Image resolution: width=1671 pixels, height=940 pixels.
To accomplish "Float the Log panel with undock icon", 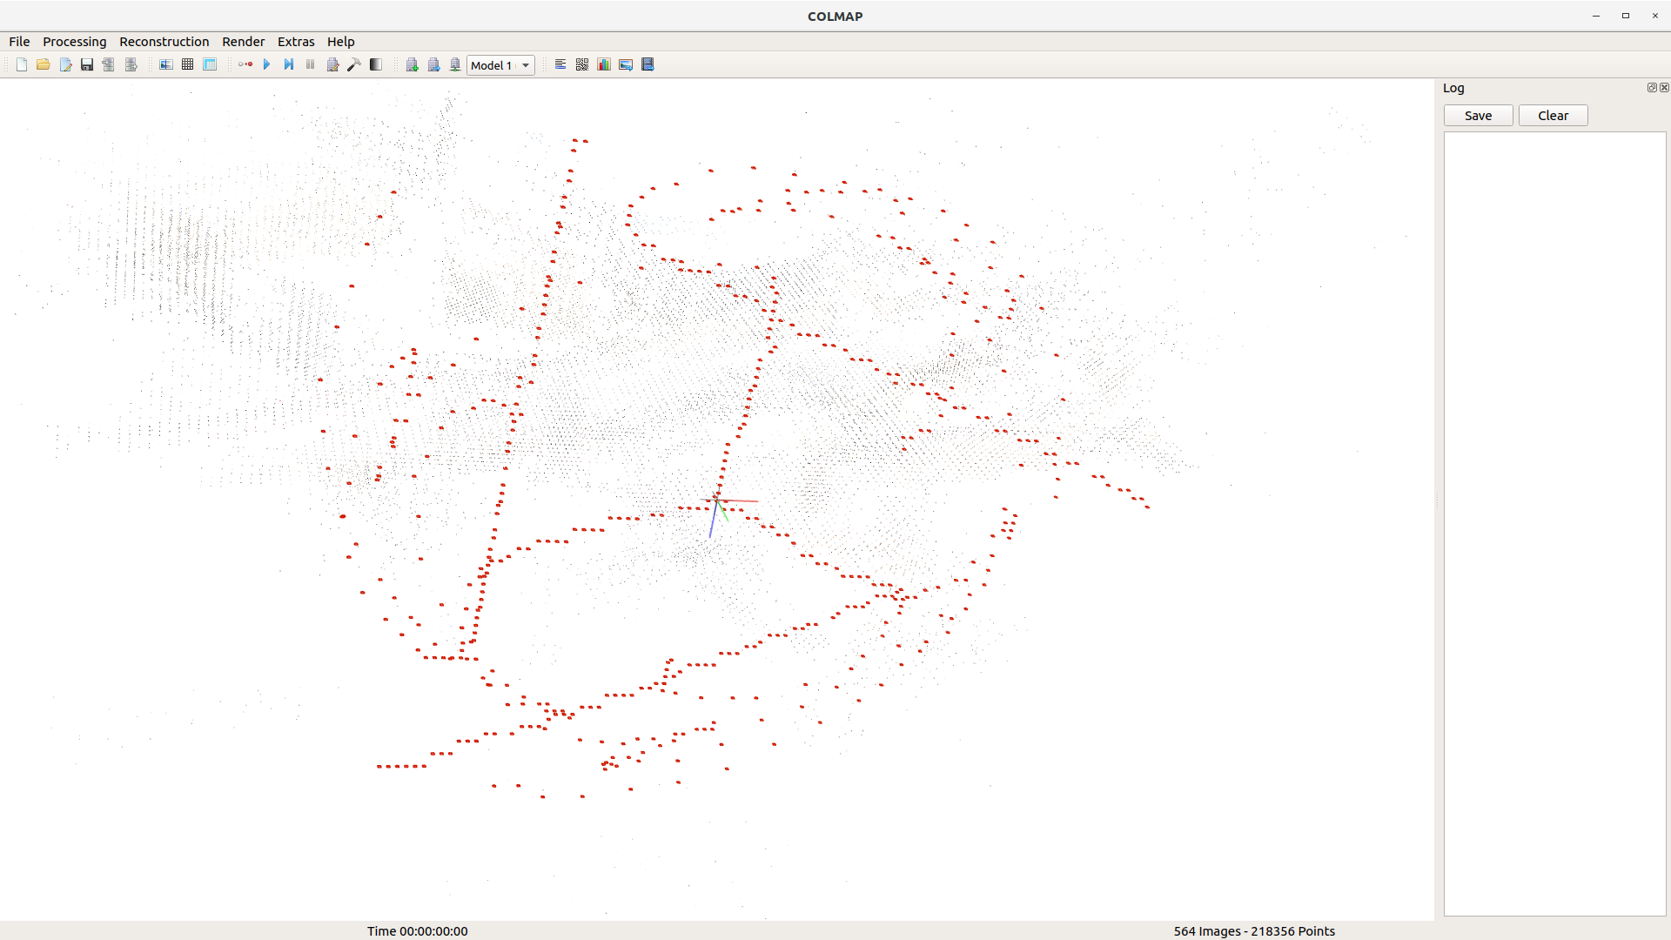I will click(x=1652, y=88).
